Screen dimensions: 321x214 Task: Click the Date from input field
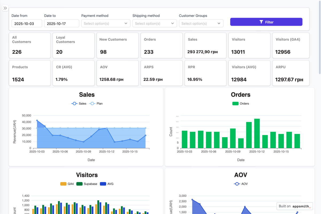pyautogui.click(x=27, y=24)
